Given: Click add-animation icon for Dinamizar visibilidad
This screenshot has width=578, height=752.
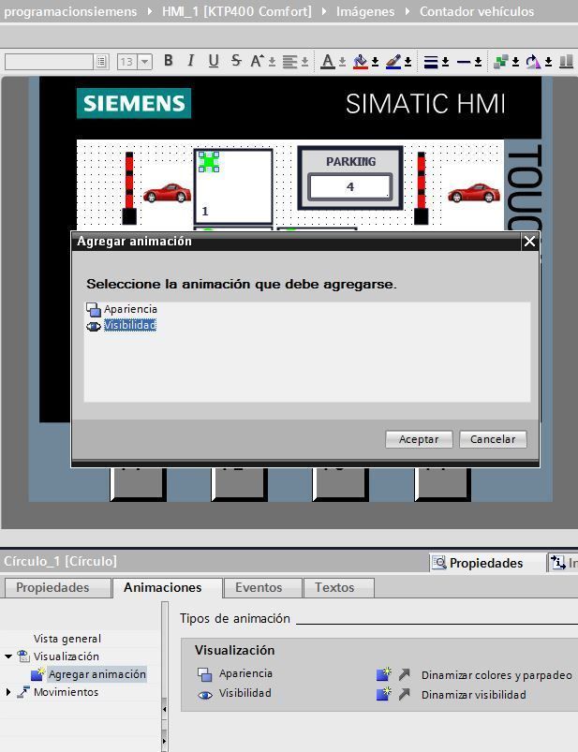Looking at the screenshot, I should [x=384, y=694].
